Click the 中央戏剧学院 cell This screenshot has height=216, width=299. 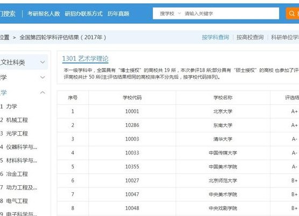click(222, 208)
